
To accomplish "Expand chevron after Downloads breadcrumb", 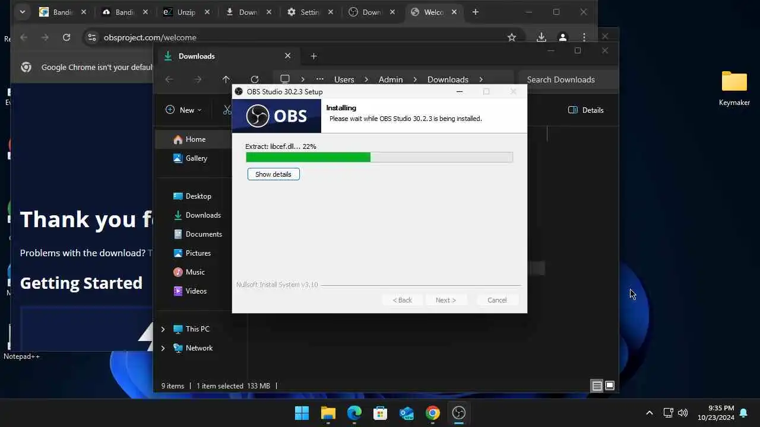I will [x=481, y=79].
